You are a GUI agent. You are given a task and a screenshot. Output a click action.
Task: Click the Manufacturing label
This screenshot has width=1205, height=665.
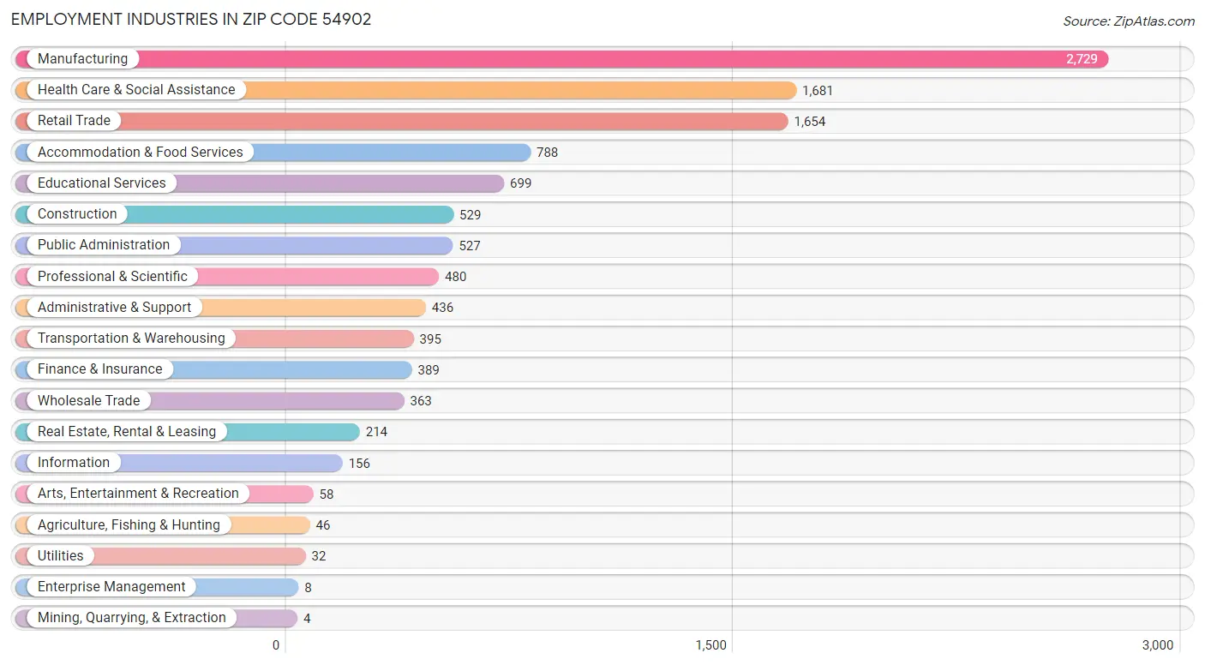(x=82, y=58)
